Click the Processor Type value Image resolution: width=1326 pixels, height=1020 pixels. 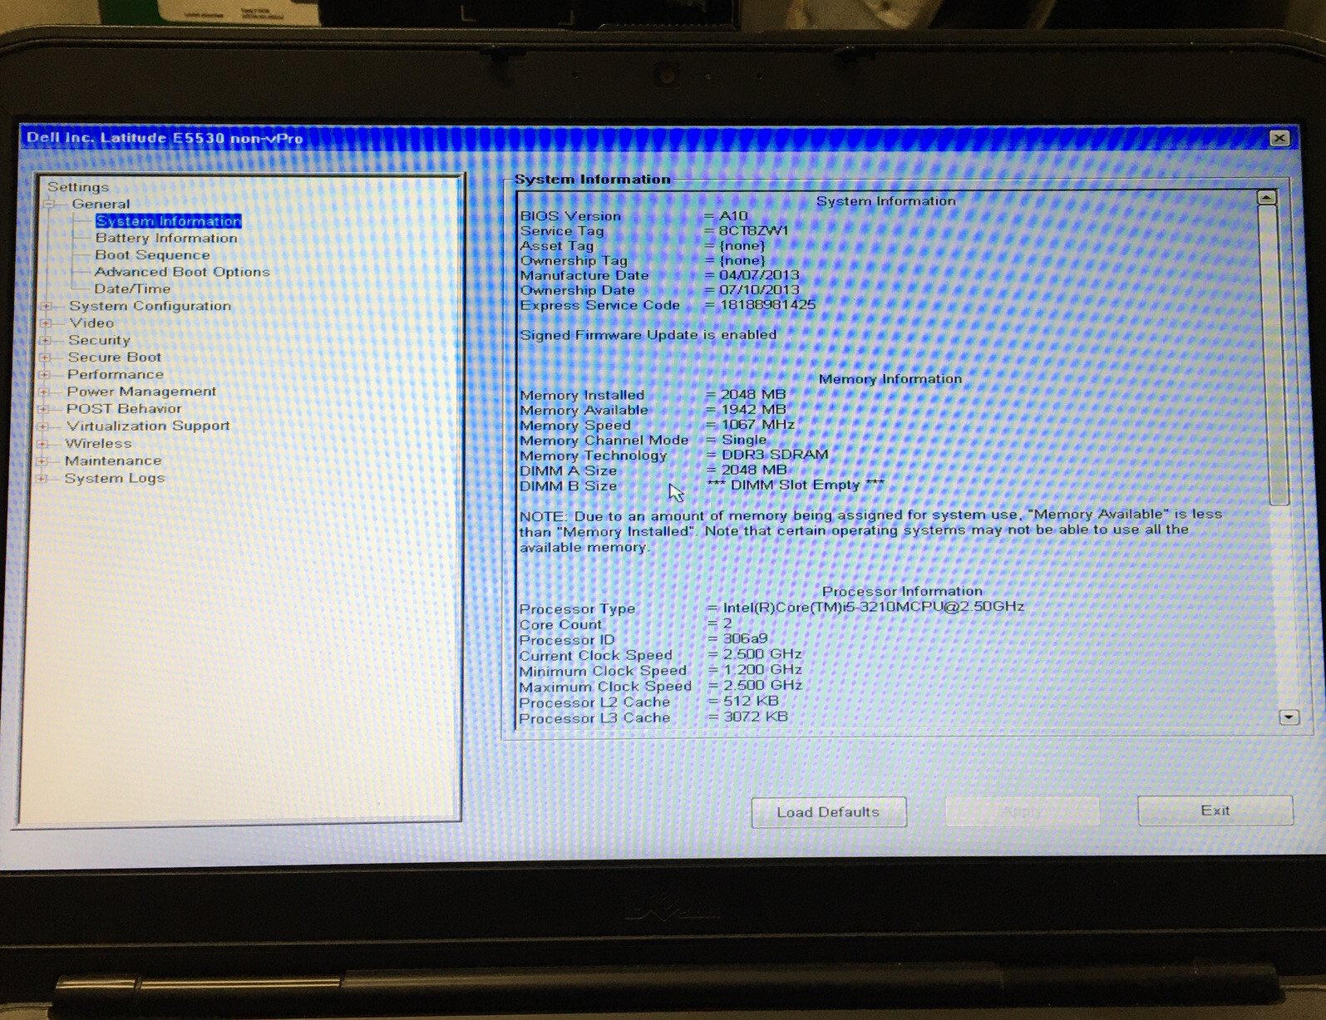874,607
